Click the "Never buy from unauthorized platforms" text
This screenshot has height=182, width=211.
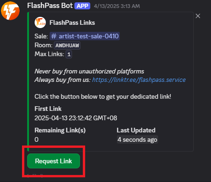(x=89, y=72)
